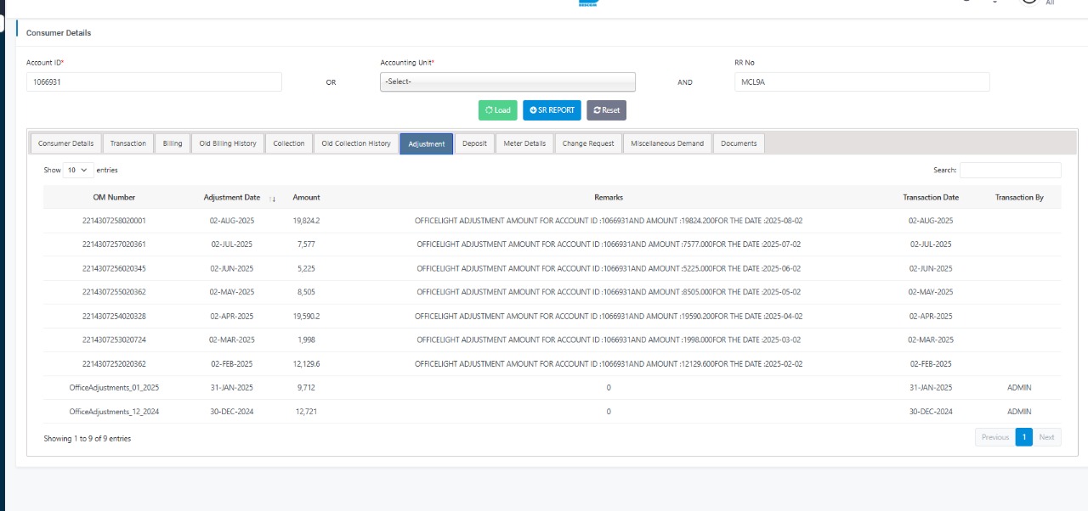Click into the Account ID field
Screen dimensions: 1088x511
tap(154, 81)
